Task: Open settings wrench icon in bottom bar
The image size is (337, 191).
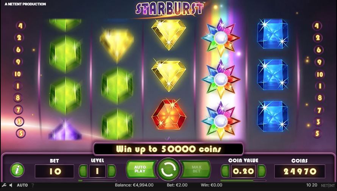Action: (4, 185)
